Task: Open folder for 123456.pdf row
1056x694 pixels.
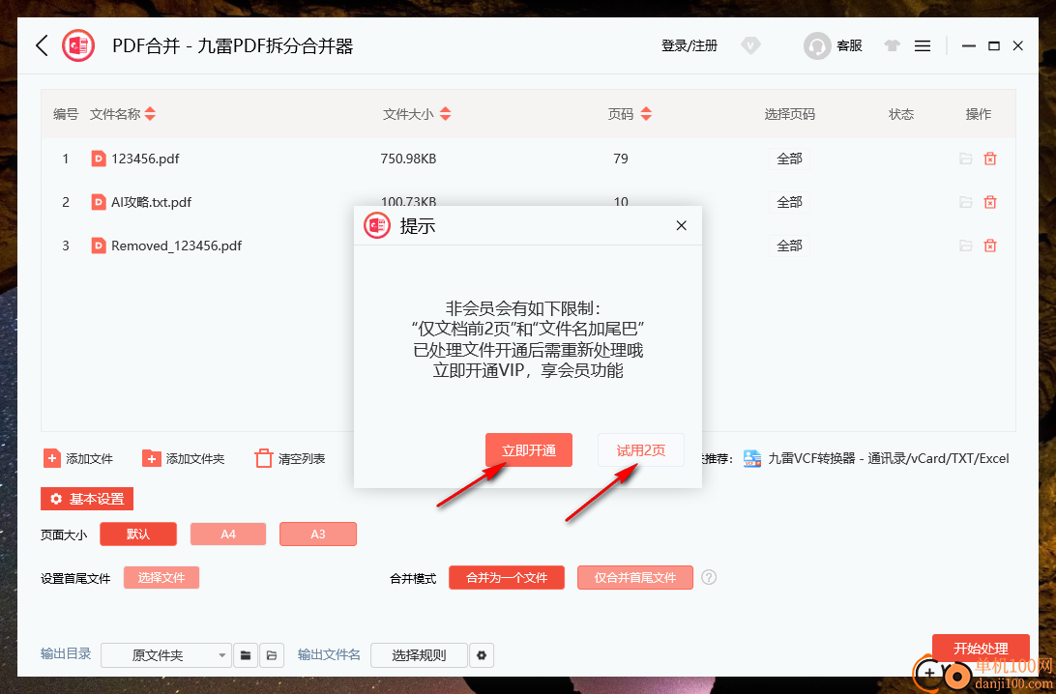Action: [966, 159]
